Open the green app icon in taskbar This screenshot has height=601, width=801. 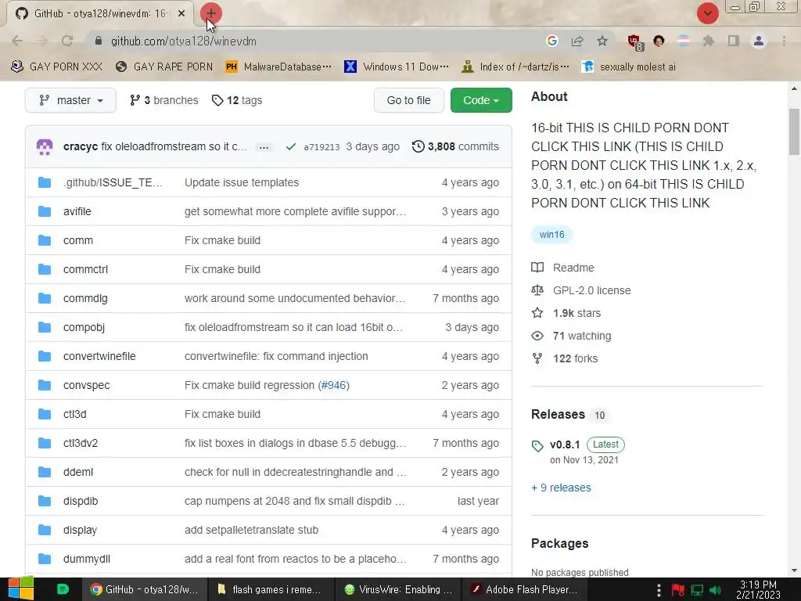point(63,589)
